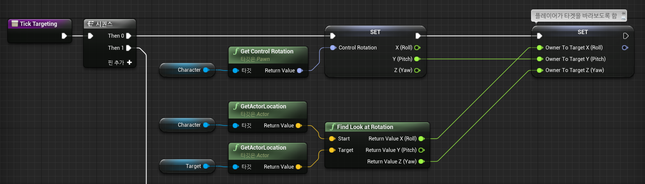Click the Then 0 exec output pin
Screen dimensions: 645x184
pos(129,36)
